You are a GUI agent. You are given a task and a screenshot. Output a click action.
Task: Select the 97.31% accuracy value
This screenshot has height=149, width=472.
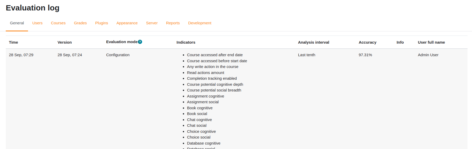tap(365, 55)
